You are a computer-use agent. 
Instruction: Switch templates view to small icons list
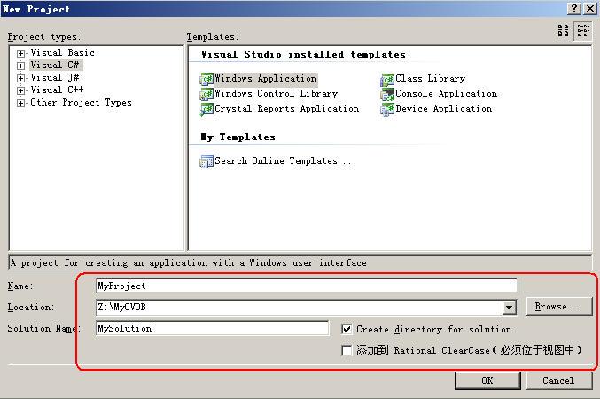click(x=583, y=30)
